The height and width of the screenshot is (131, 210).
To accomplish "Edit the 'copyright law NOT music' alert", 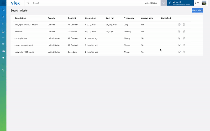I will click(180, 25).
